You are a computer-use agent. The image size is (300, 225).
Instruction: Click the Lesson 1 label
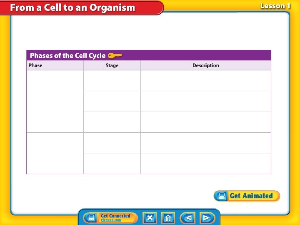tap(275, 6)
